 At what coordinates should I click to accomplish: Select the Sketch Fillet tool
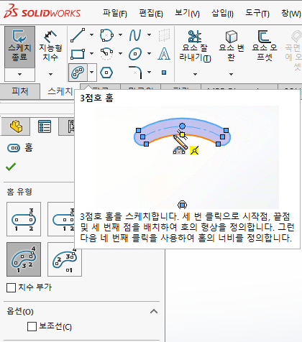pos(135,73)
